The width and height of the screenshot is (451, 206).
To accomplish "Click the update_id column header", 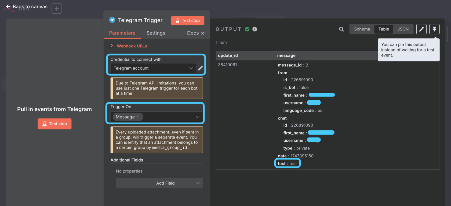I will [228, 55].
